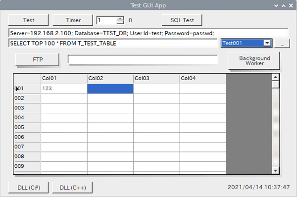Viewport: 297px width, 197px height.
Task: Start the Timer button
Action: click(x=73, y=20)
